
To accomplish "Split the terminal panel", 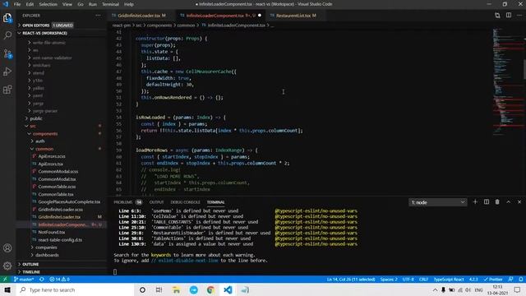I will pyautogui.click(x=486, y=202).
